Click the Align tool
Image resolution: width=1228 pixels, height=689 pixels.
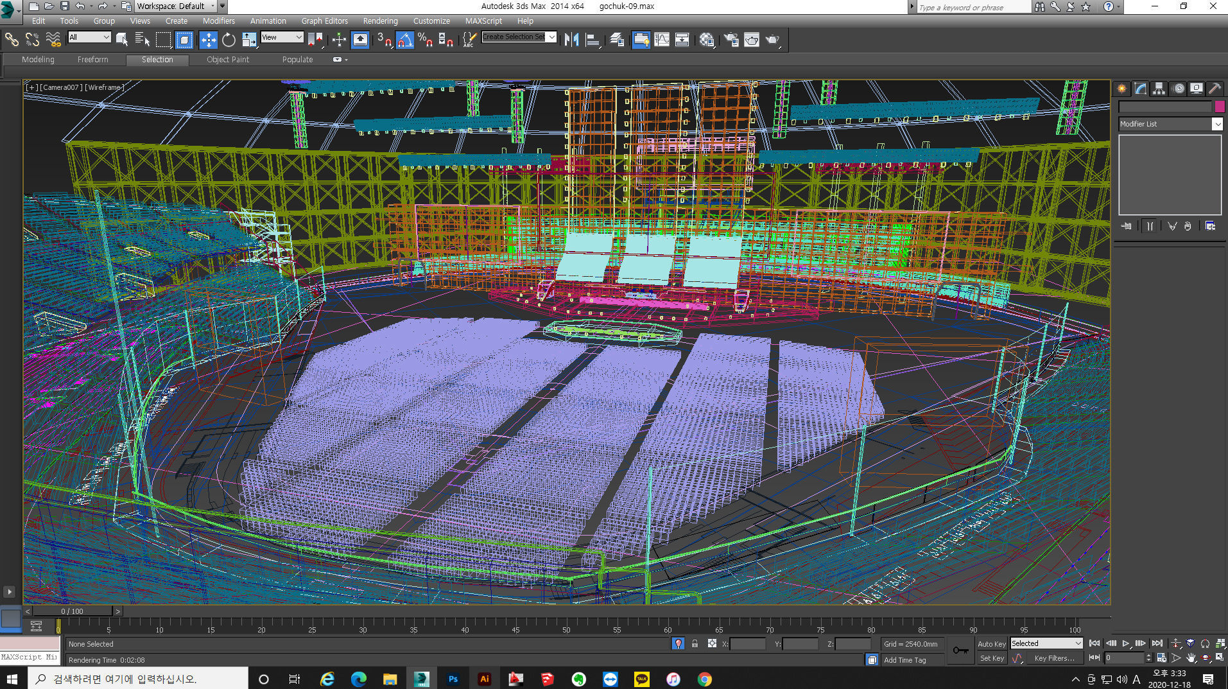pyautogui.click(x=592, y=40)
